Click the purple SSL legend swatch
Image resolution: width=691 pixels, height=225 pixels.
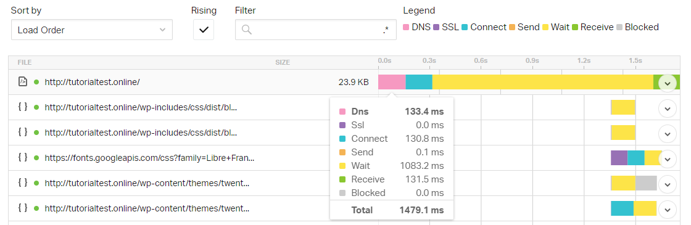click(x=436, y=27)
